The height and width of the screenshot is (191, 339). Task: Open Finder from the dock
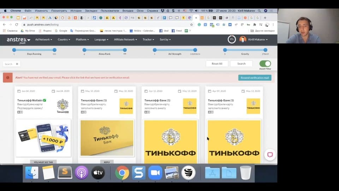(x=32, y=173)
